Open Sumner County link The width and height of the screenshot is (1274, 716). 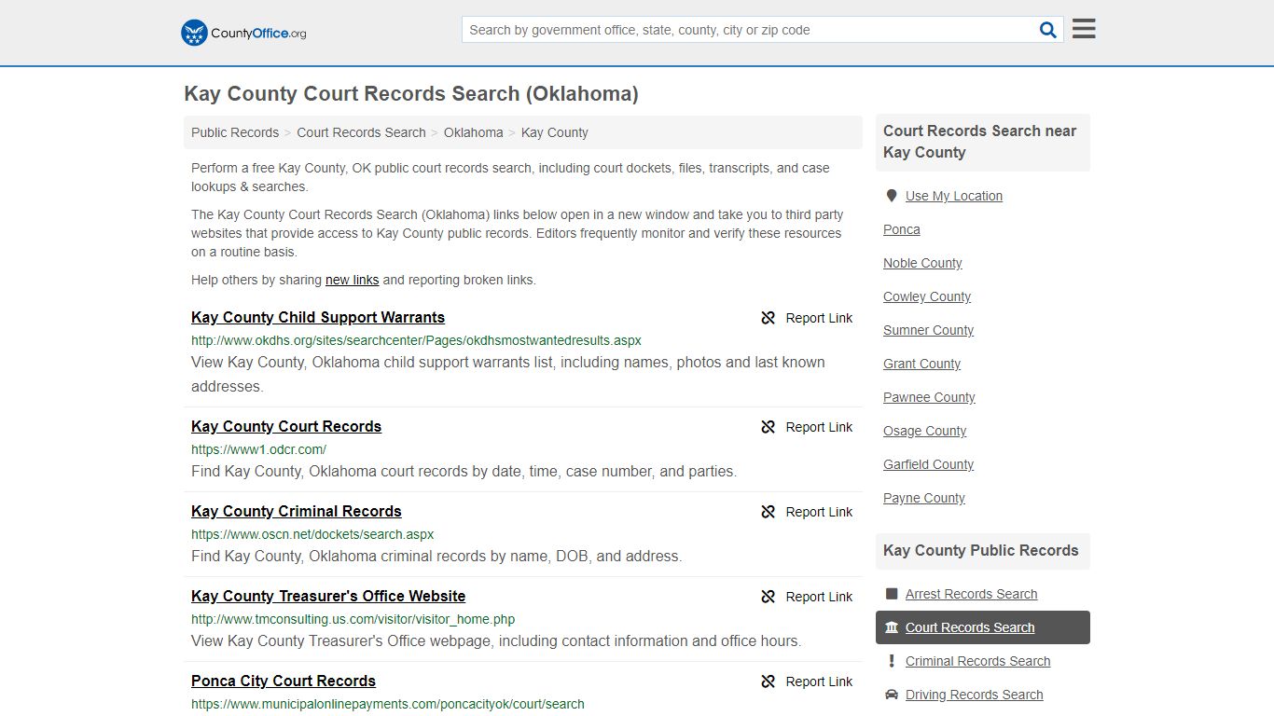(928, 330)
